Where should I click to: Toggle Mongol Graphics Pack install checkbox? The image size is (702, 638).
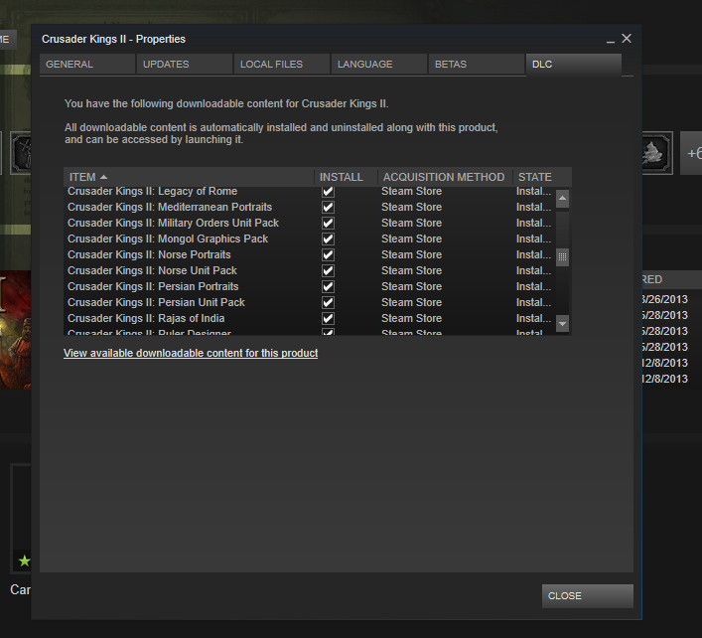(x=329, y=239)
